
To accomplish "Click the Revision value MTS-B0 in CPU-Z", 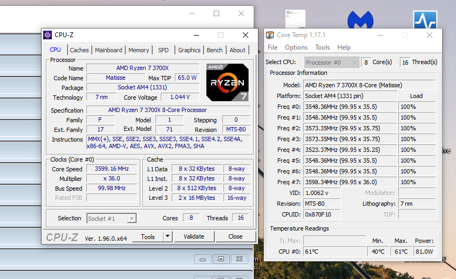I will tap(236, 129).
